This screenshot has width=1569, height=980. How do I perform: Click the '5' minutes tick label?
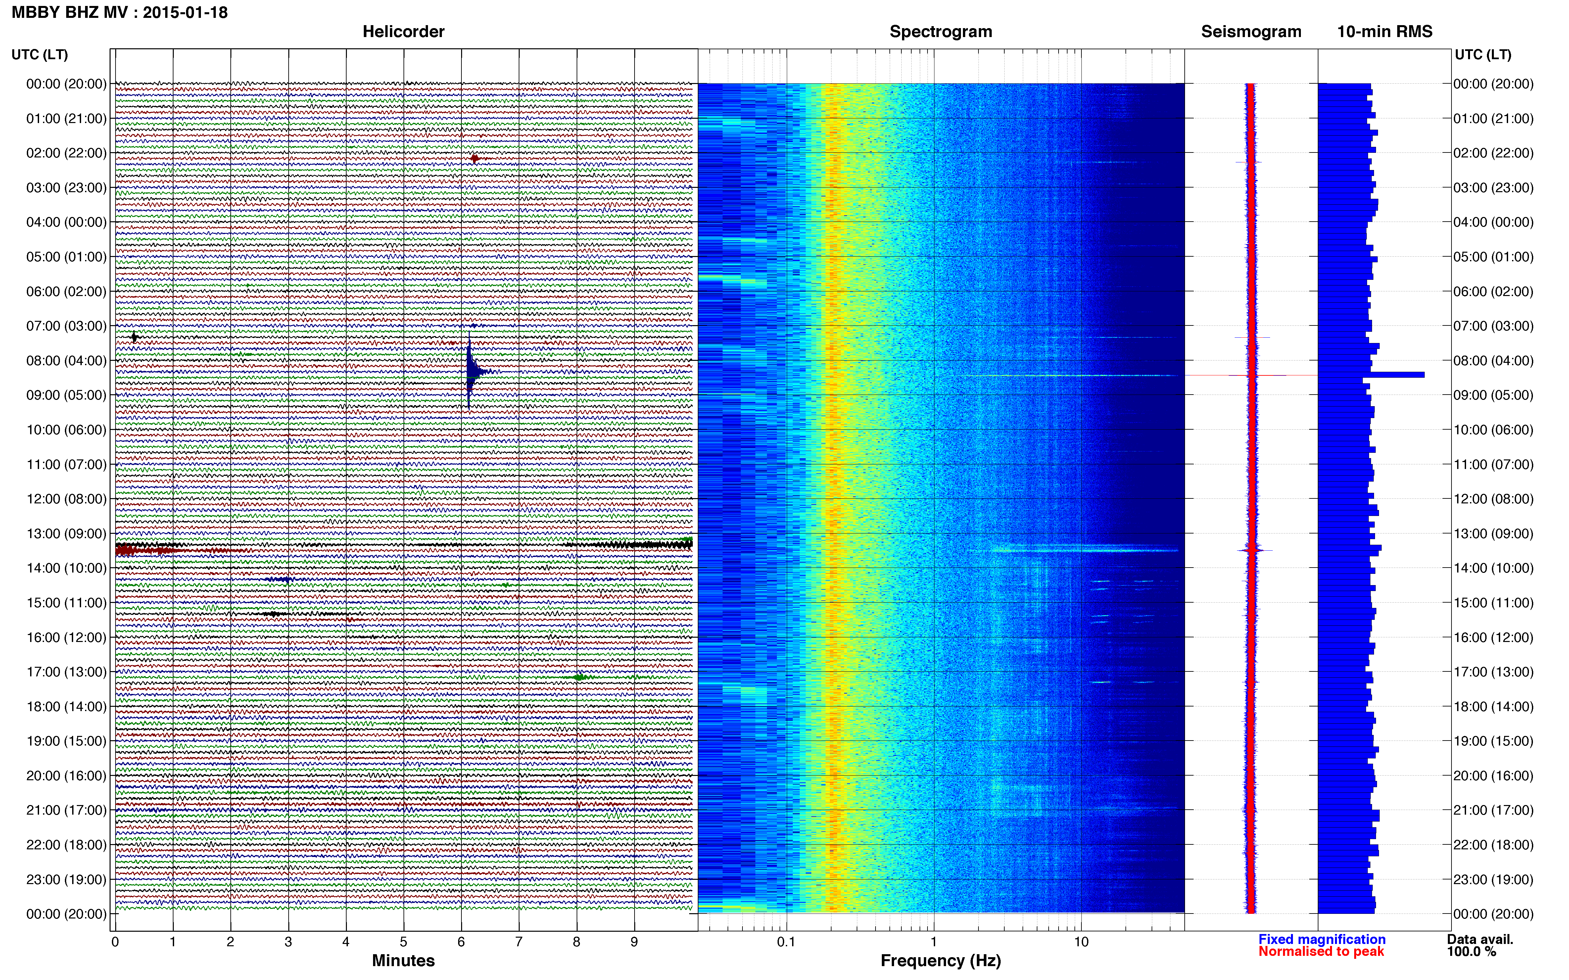tap(404, 942)
